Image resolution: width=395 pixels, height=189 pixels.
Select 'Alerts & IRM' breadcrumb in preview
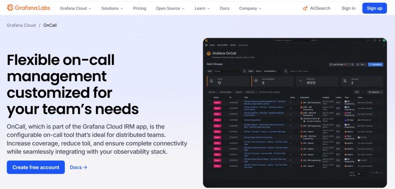(222, 45)
